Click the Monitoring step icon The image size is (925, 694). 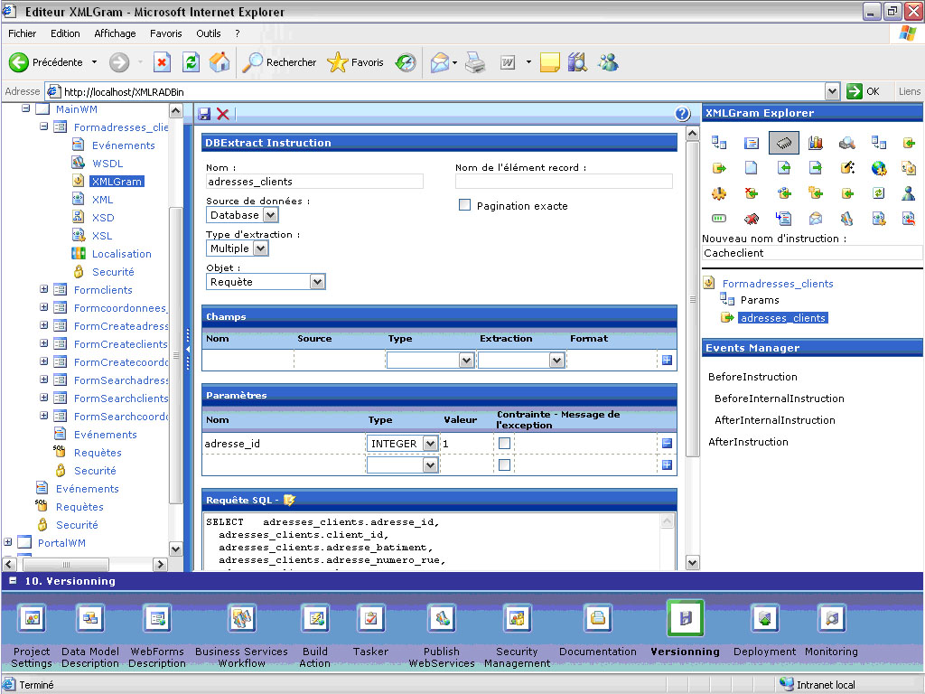pos(831,618)
